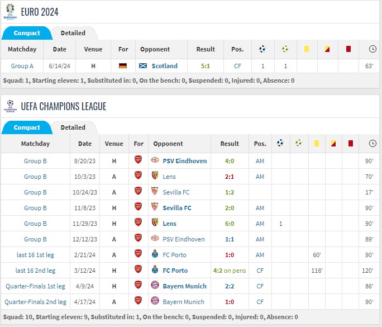Image resolution: width=382 pixels, height=327 pixels.
Task: Click FC Porto crest in 2/21/24 row
Action: coord(155,254)
